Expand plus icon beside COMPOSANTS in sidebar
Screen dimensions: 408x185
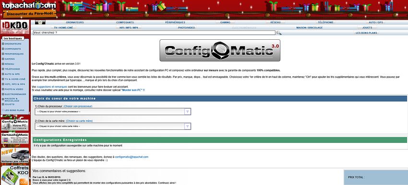pyautogui.click(x=3, y=49)
